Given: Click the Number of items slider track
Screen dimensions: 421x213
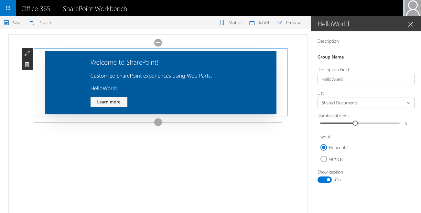Looking at the screenshot, I should (x=360, y=123).
